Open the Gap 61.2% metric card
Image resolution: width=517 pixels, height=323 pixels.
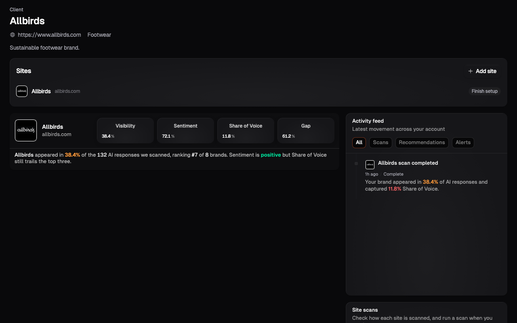coord(306,130)
